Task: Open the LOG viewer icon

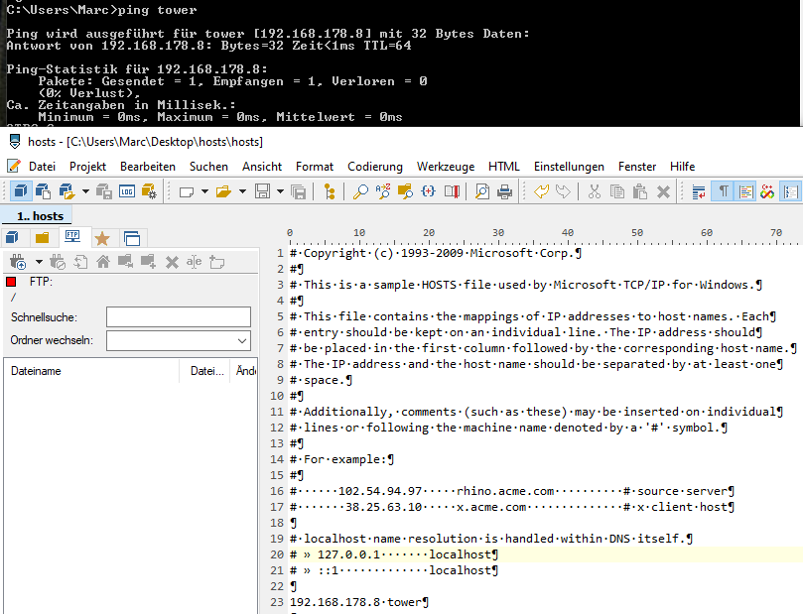Action: [x=127, y=191]
